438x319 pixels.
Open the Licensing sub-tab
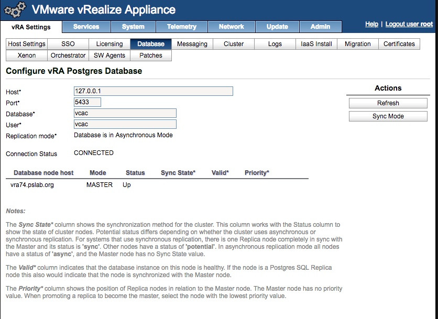109,44
